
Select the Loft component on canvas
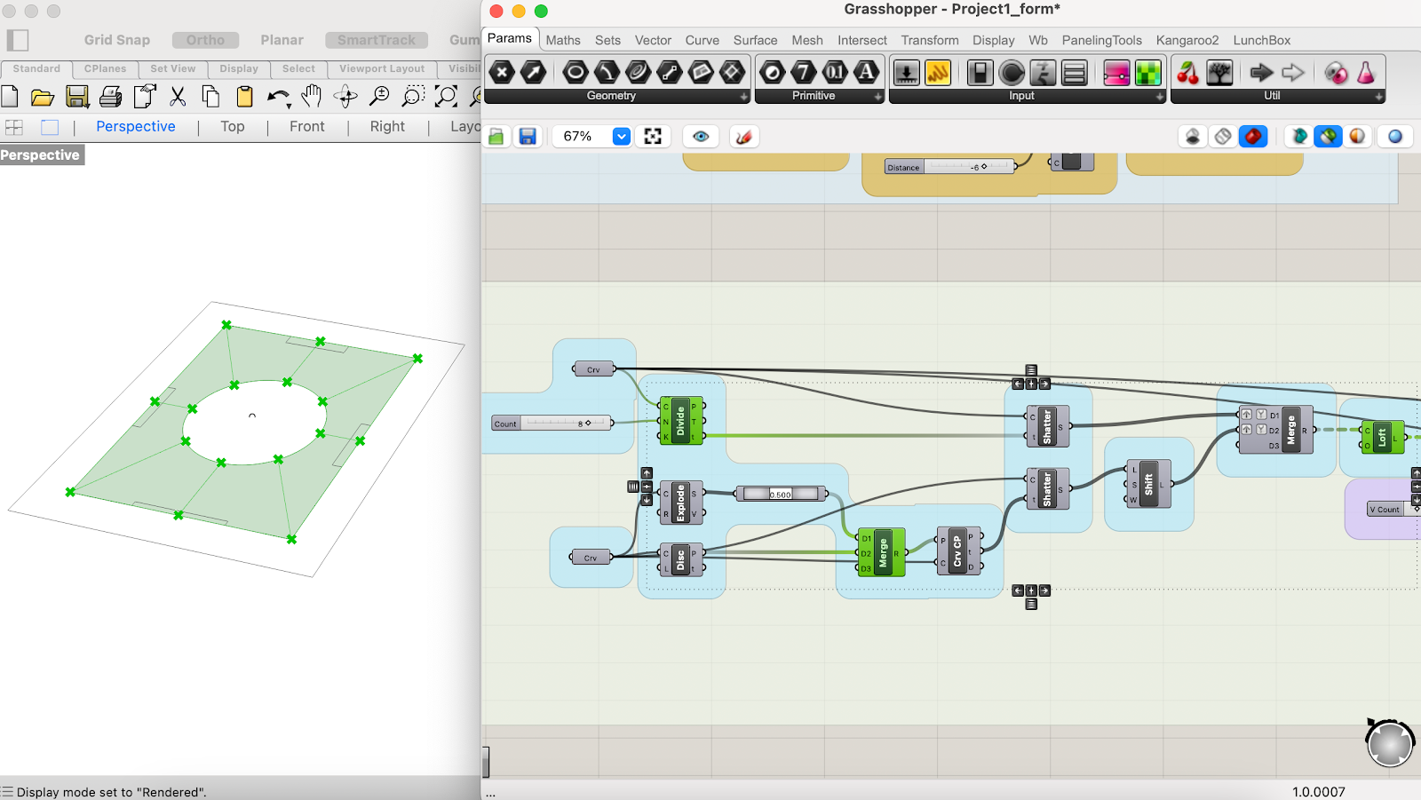(1383, 437)
